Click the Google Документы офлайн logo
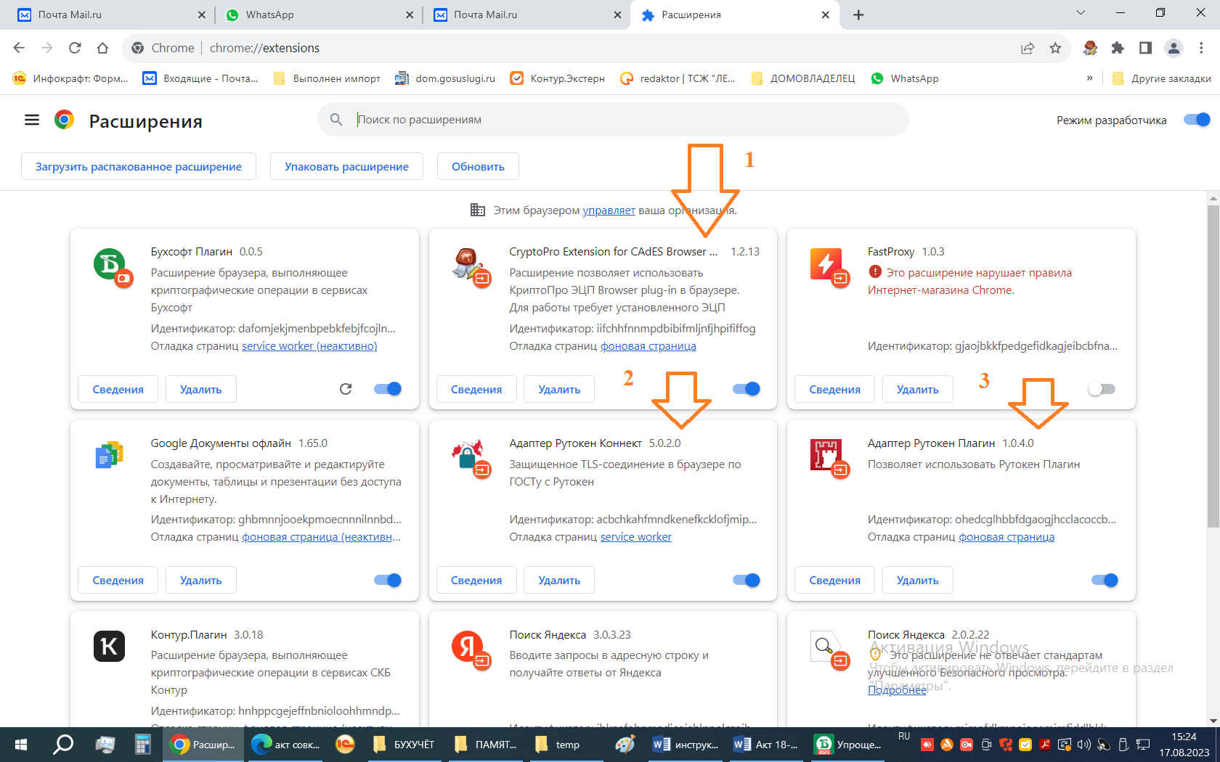Screen dimensions: 1220x762 (109, 455)
